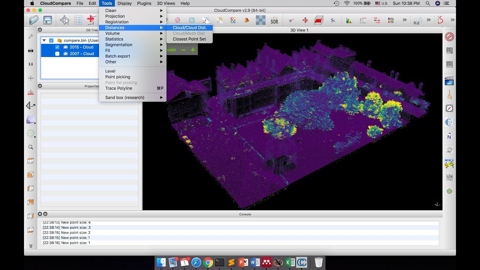Image resolution: width=480 pixels, height=270 pixels.
Task: Click the Save floppy disk icon
Action: pyautogui.click(x=48, y=20)
